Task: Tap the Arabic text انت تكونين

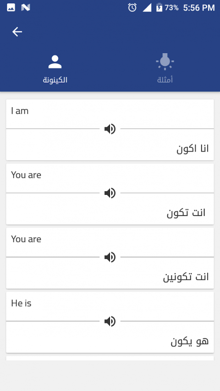Action: (186, 277)
